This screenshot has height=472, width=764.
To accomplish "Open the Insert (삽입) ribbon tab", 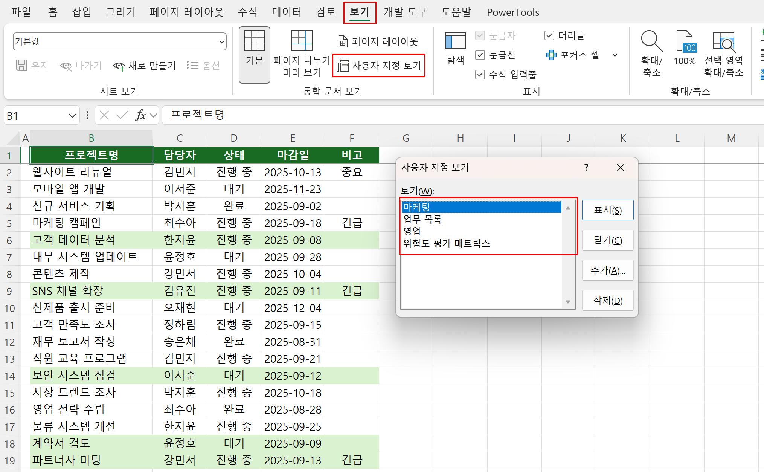I will (x=81, y=12).
